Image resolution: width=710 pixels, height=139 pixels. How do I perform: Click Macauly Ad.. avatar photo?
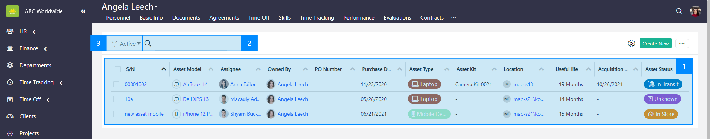(x=224, y=99)
